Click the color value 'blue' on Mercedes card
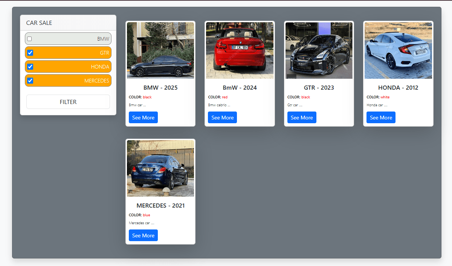Screen dimensions: 452x266 pyautogui.click(x=146, y=215)
